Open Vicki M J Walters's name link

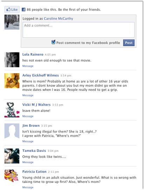tap(36, 104)
